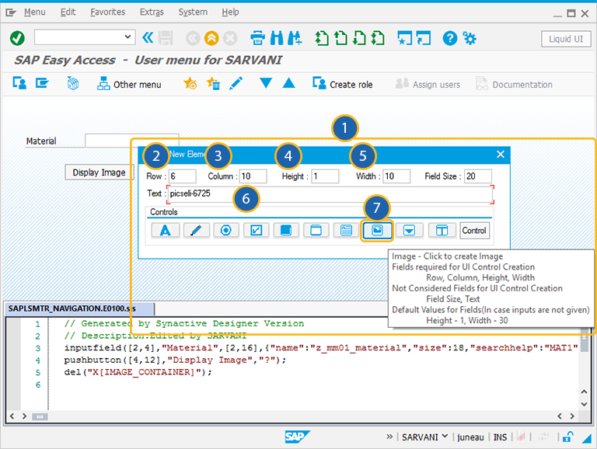The width and height of the screenshot is (597, 449).
Task: Click the Column input field
Action: (x=253, y=176)
